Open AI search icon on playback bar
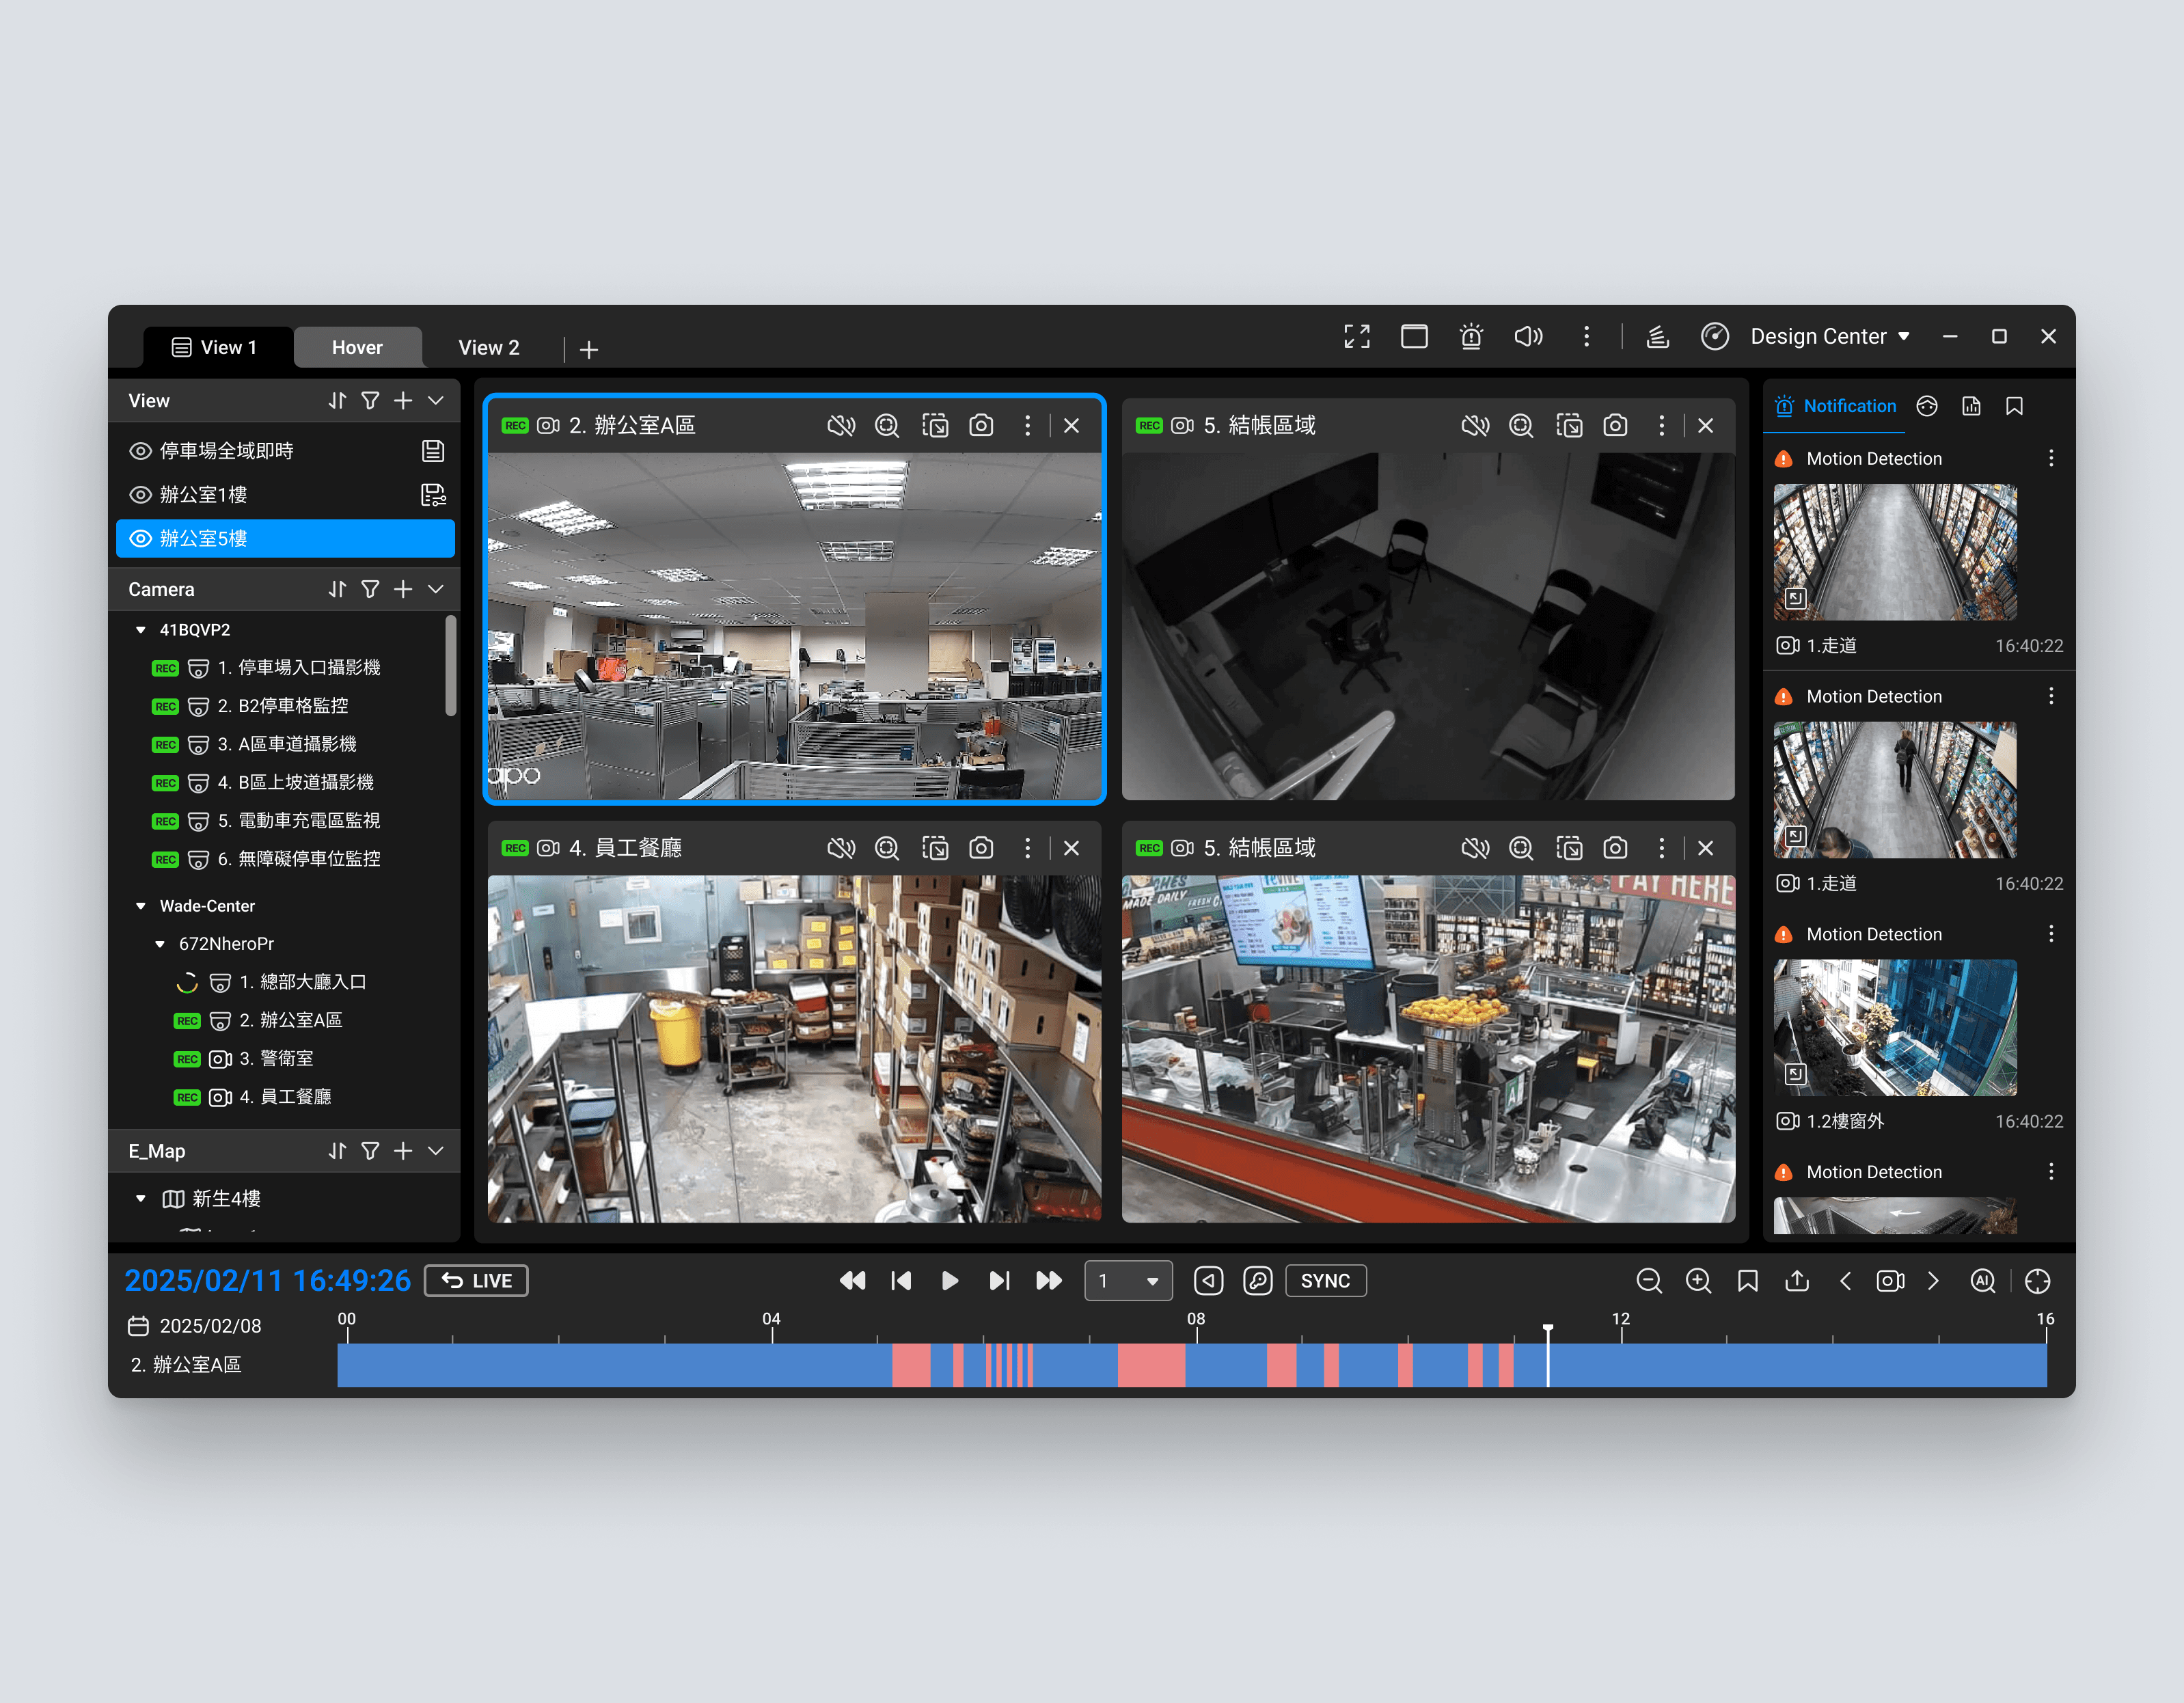The height and width of the screenshot is (1703, 2184). 1982,1281
